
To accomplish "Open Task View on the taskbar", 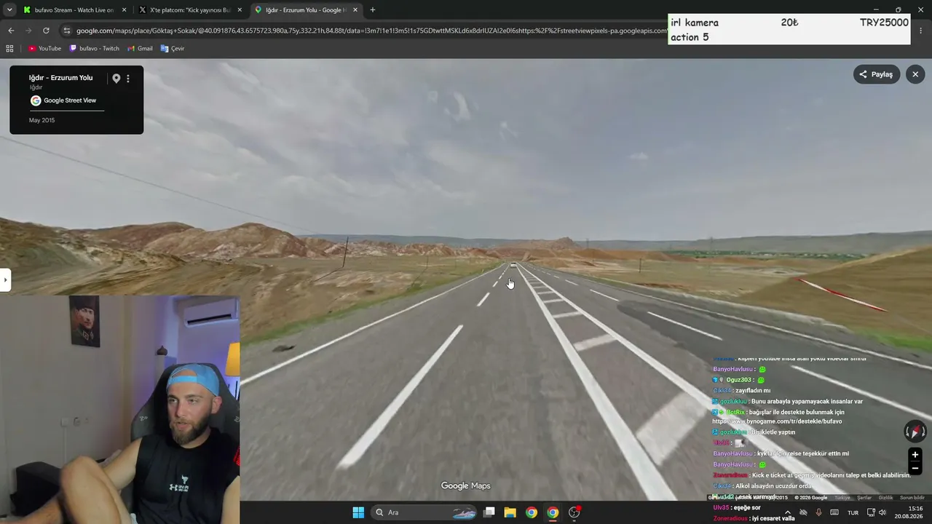I will 489,512.
